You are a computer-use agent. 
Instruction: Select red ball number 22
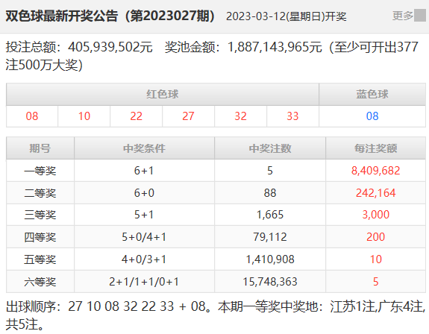(136, 116)
